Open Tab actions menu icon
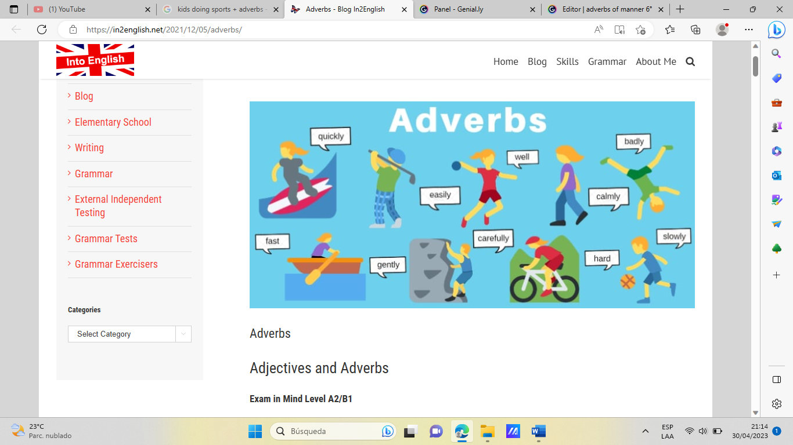793x445 pixels. 14,9
